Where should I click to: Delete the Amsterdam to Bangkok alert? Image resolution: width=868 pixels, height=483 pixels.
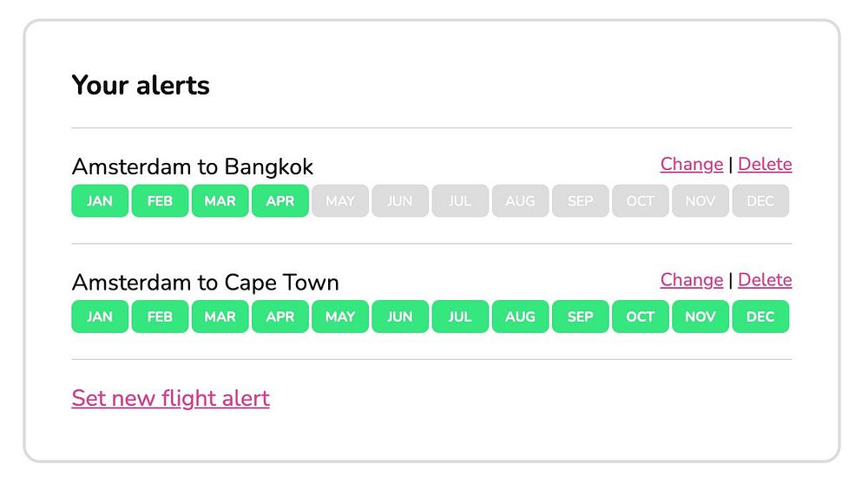click(x=765, y=165)
